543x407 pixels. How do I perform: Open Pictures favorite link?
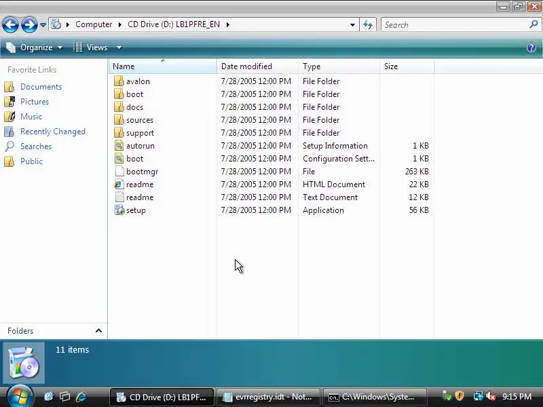point(35,102)
